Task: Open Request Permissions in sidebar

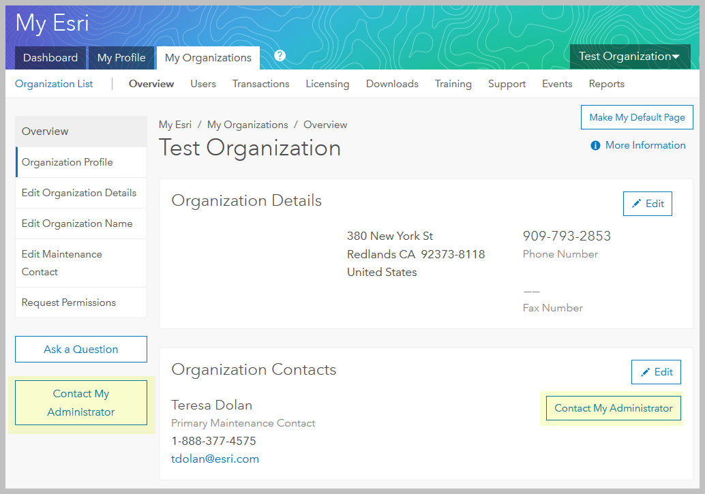Action: 81,303
